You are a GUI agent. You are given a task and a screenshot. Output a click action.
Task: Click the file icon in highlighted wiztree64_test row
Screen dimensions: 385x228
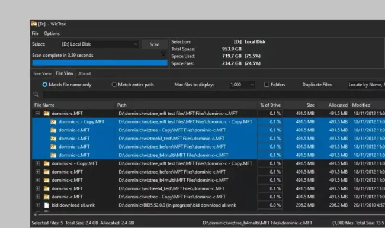pyautogui.click(x=53, y=139)
